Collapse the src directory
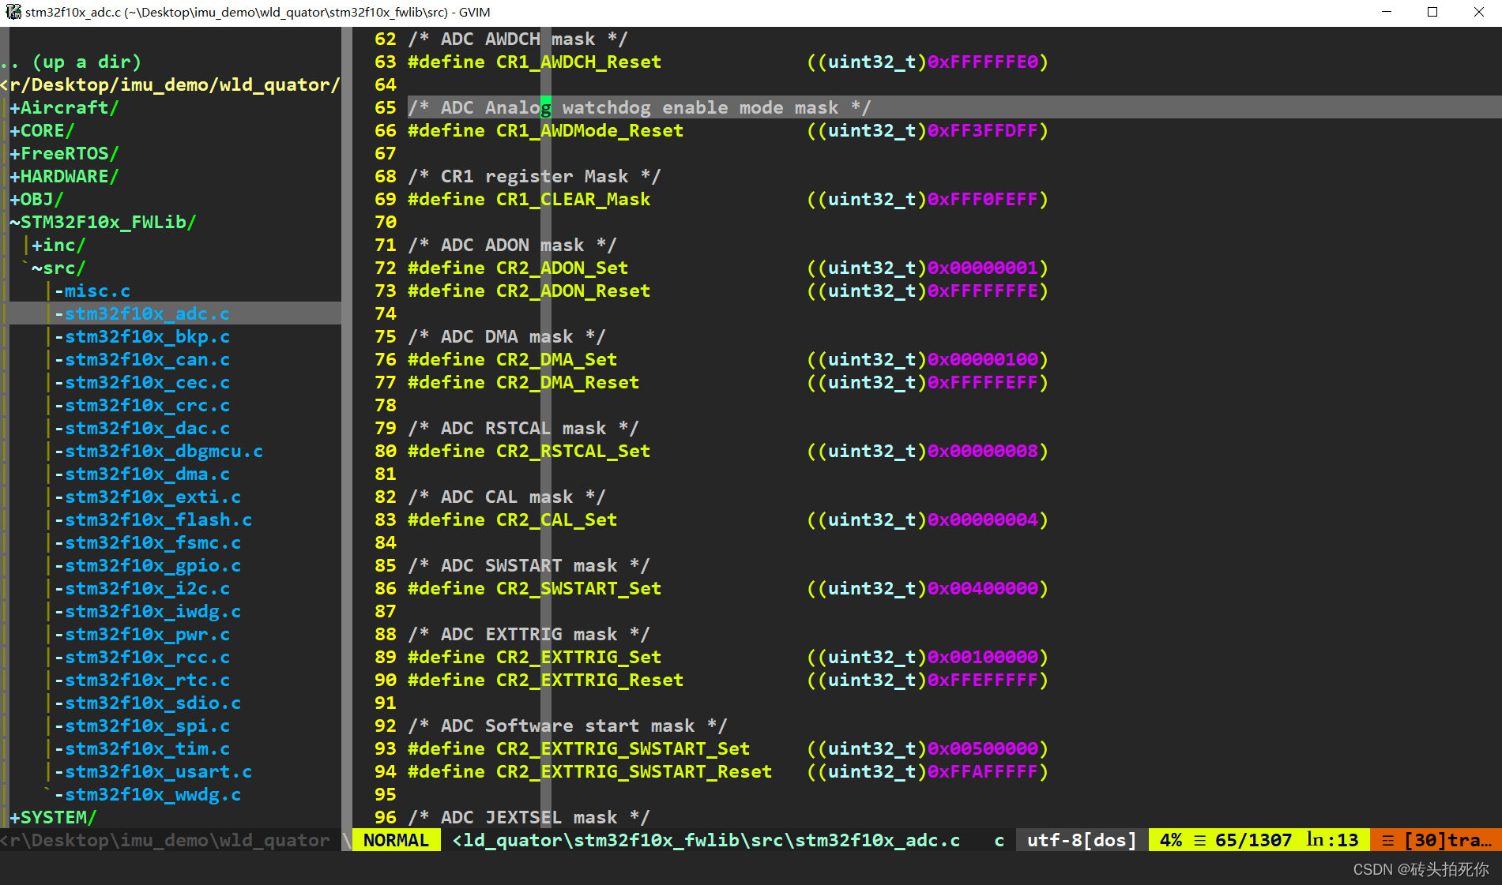Image resolution: width=1502 pixels, height=885 pixels. pos(60,268)
